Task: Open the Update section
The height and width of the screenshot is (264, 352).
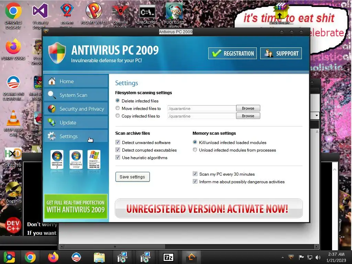Action: tap(76, 123)
